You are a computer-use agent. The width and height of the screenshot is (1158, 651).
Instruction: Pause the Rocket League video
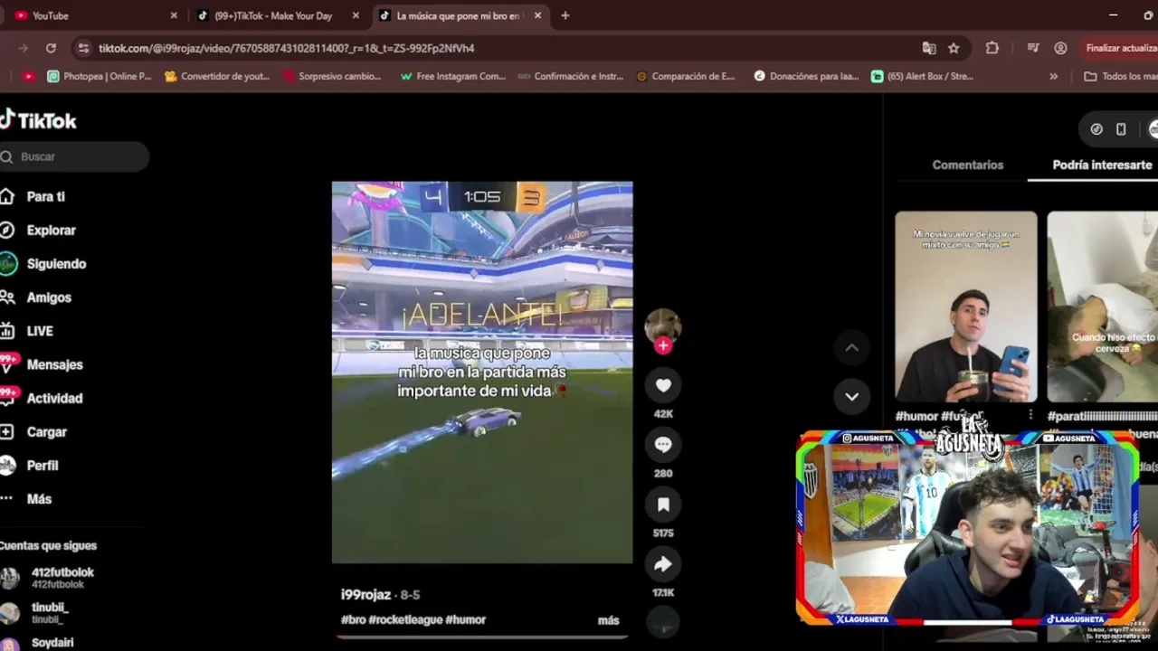tap(482, 373)
